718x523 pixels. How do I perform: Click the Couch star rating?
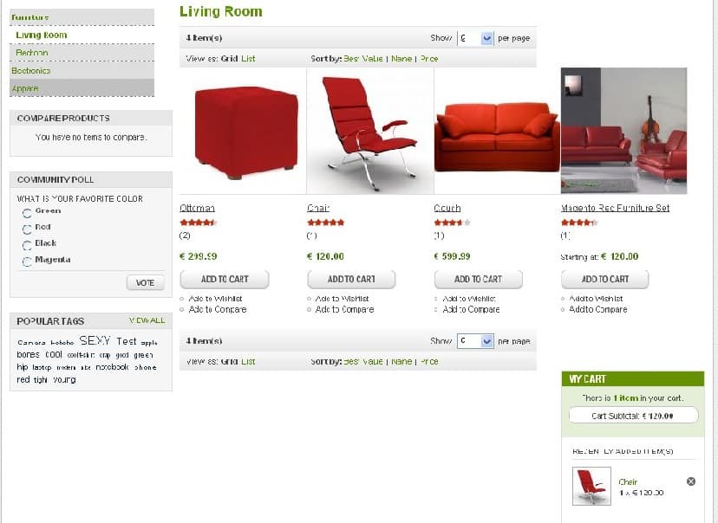tap(452, 223)
